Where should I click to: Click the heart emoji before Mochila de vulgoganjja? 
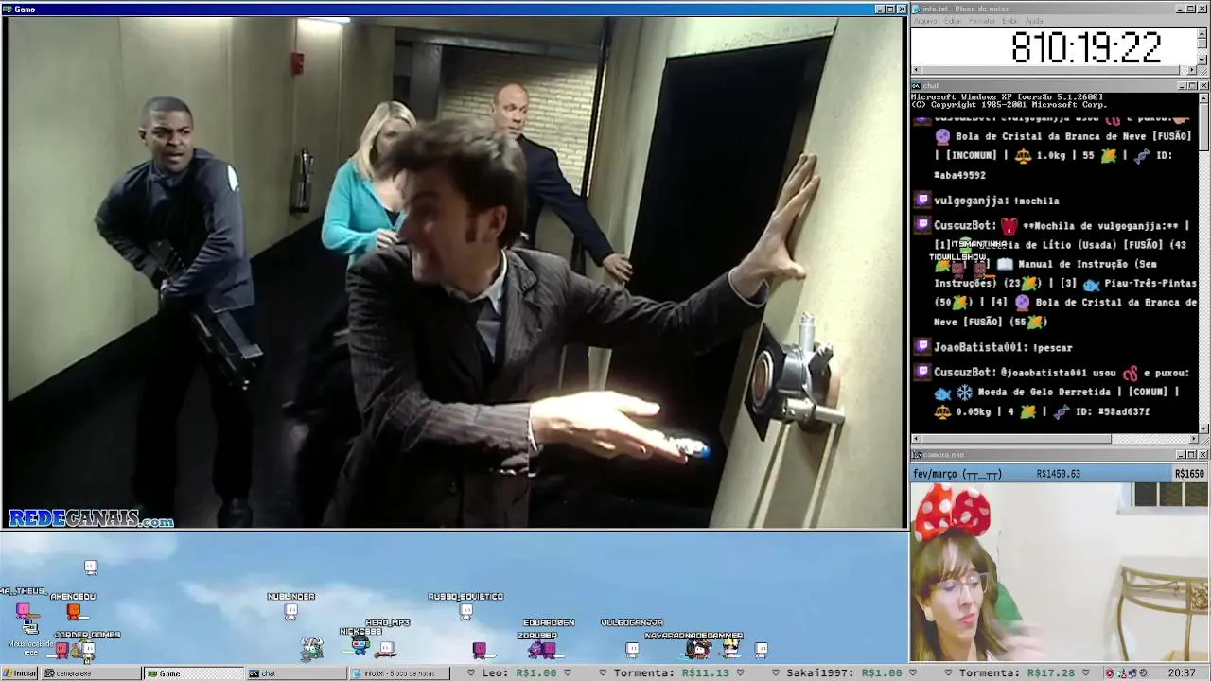1009,226
